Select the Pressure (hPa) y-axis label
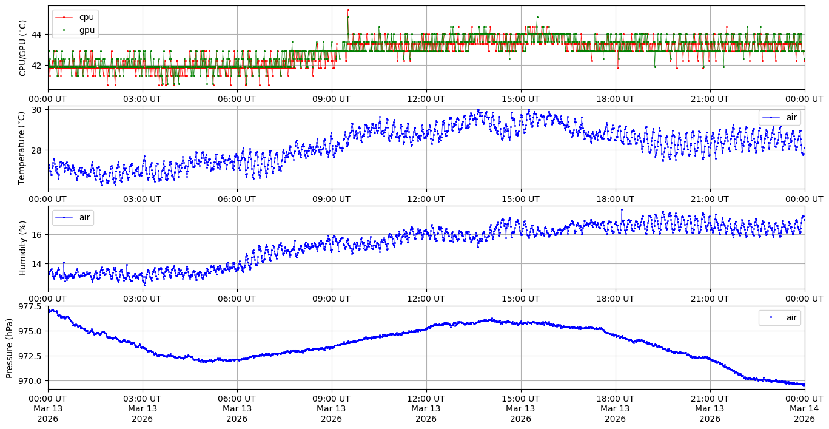The width and height of the screenshot is (829, 429). 10,348
